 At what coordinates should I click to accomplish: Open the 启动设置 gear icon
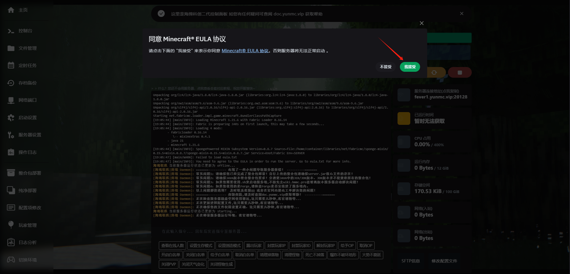[11, 117]
